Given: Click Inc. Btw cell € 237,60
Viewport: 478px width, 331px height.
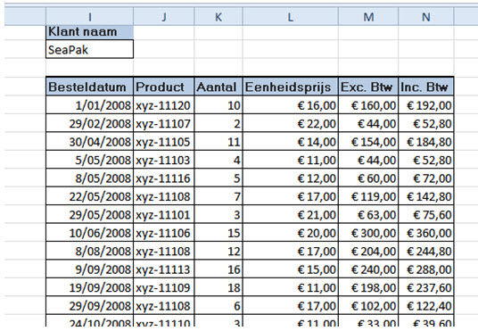Looking at the screenshot, I should 426,287.
